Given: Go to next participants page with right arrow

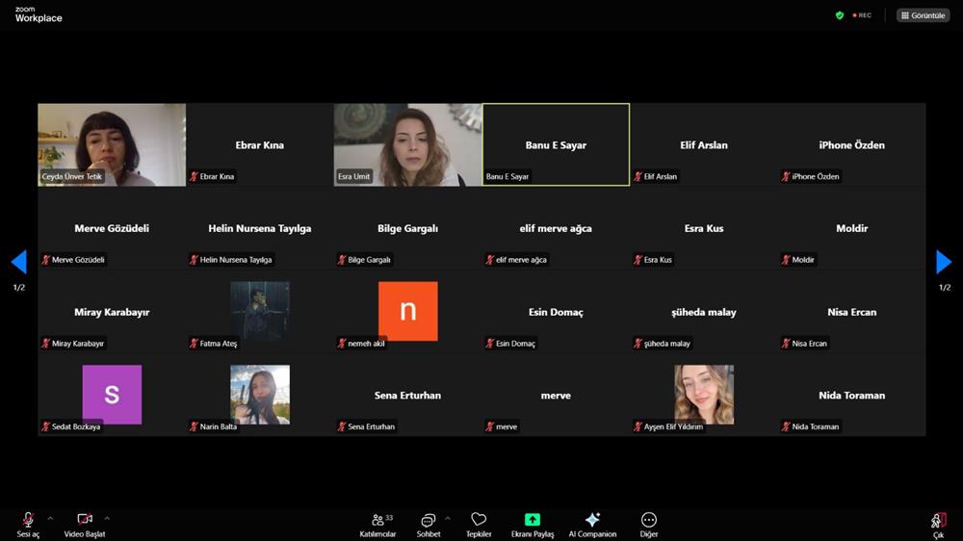Looking at the screenshot, I should [x=944, y=262].
